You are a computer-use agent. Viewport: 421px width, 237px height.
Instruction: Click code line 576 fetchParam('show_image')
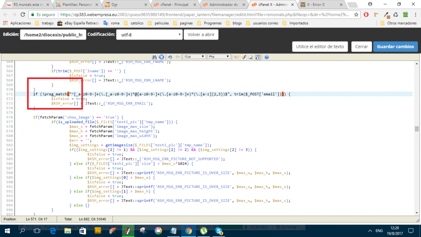(x=78, y=117)
